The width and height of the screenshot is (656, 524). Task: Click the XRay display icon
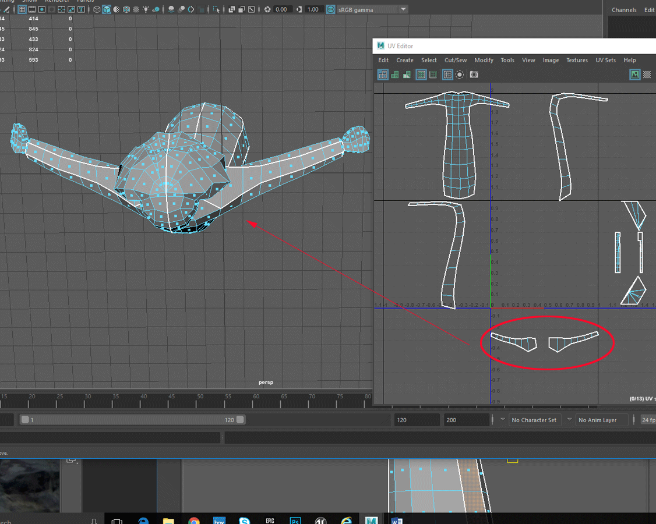232,9
